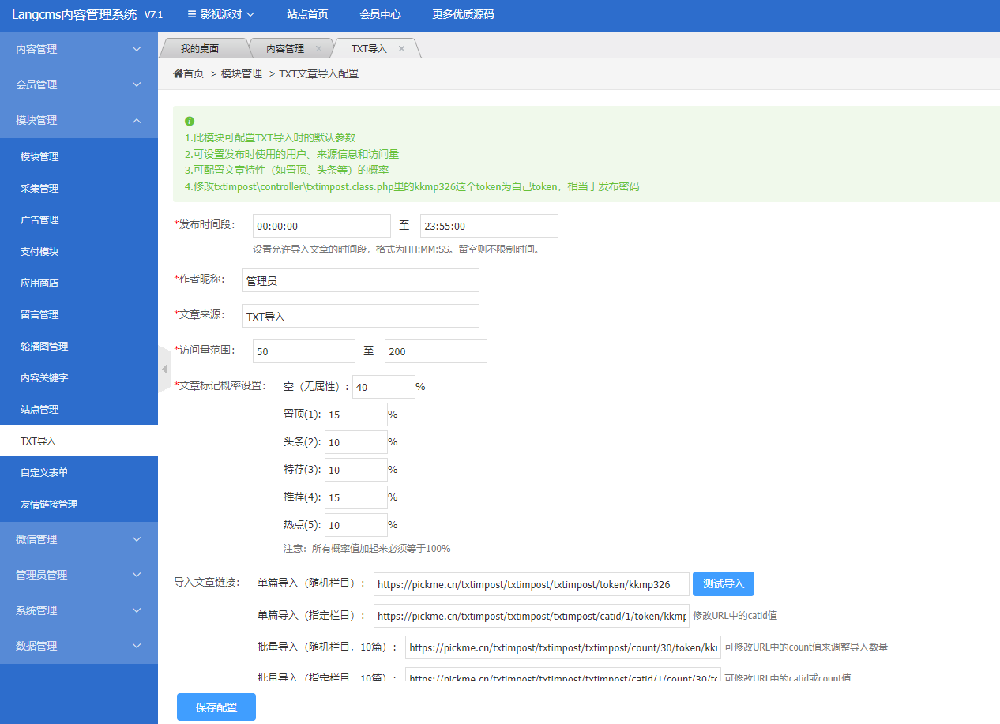Image resolution: width=1000 pixels, height=724 pixels.
Task: Open 站点首页 in top navigation
Action: coord(307,14)
